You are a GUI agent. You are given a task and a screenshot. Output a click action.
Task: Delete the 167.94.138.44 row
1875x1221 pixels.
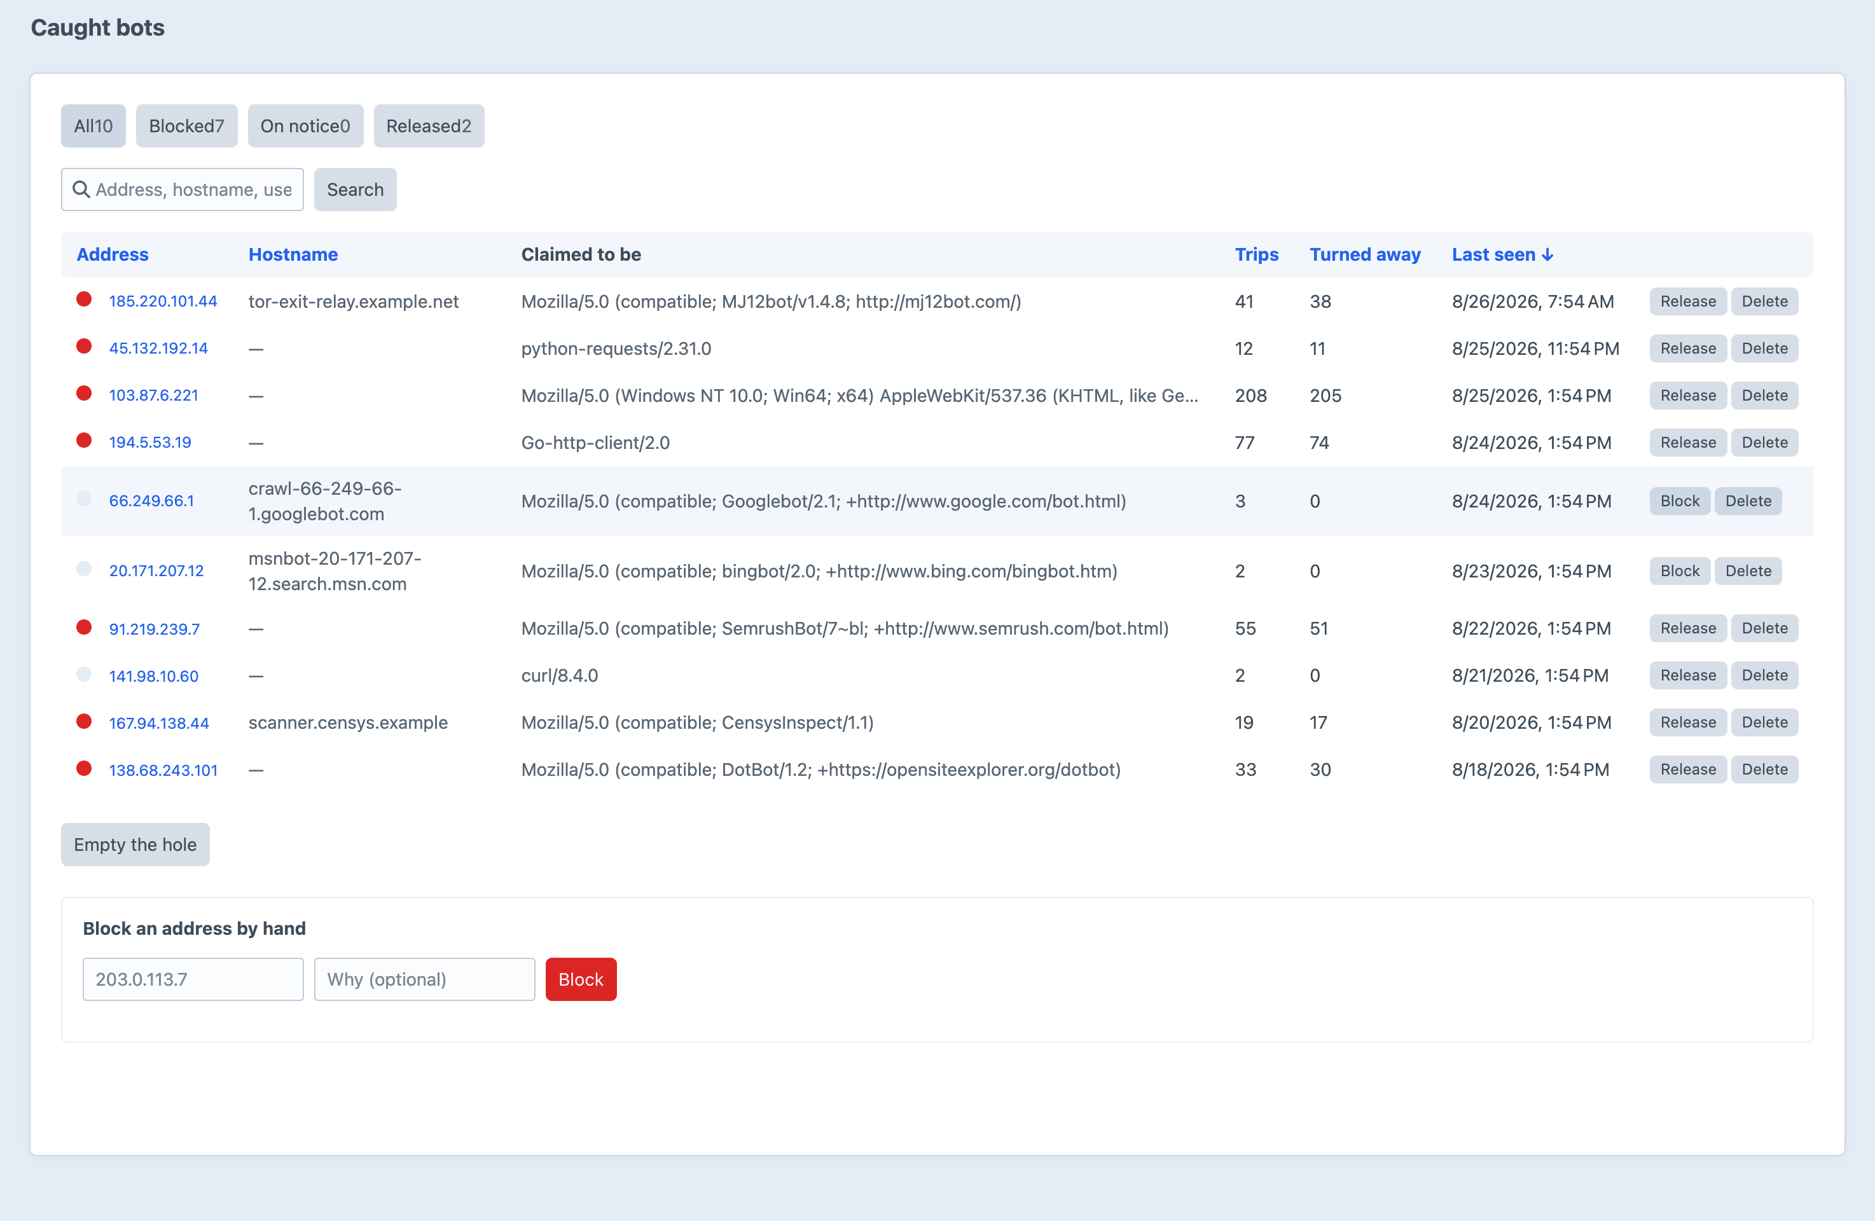[1764, 723]
